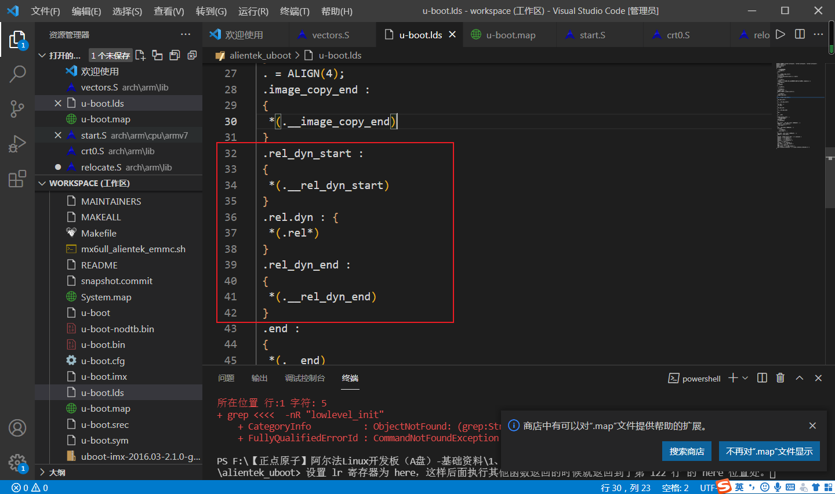Screen dimensions: 835x494
Task: Click the powershell terminal label
Action: (701, 379)
